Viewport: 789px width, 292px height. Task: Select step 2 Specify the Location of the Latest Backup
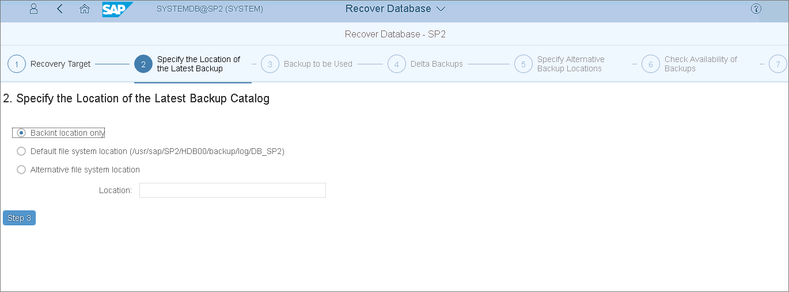tap(188, 64)
